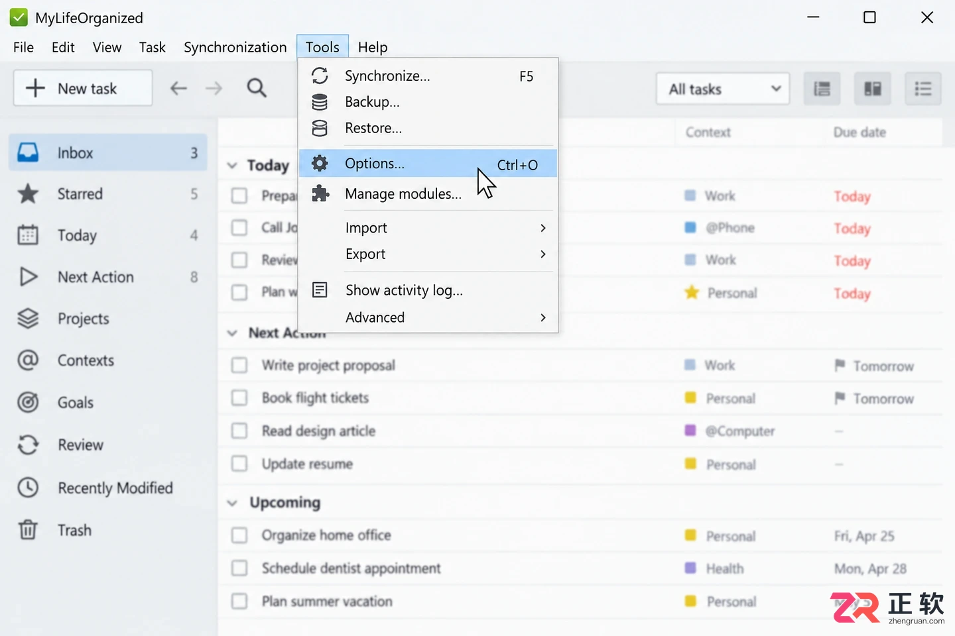Go forward with the right arrow
The width and height of the screenshot is (955, 636).
pos(214,88)
